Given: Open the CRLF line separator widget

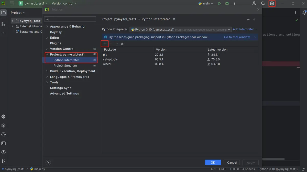Looking at the screenshot, I should coord(223,169).
